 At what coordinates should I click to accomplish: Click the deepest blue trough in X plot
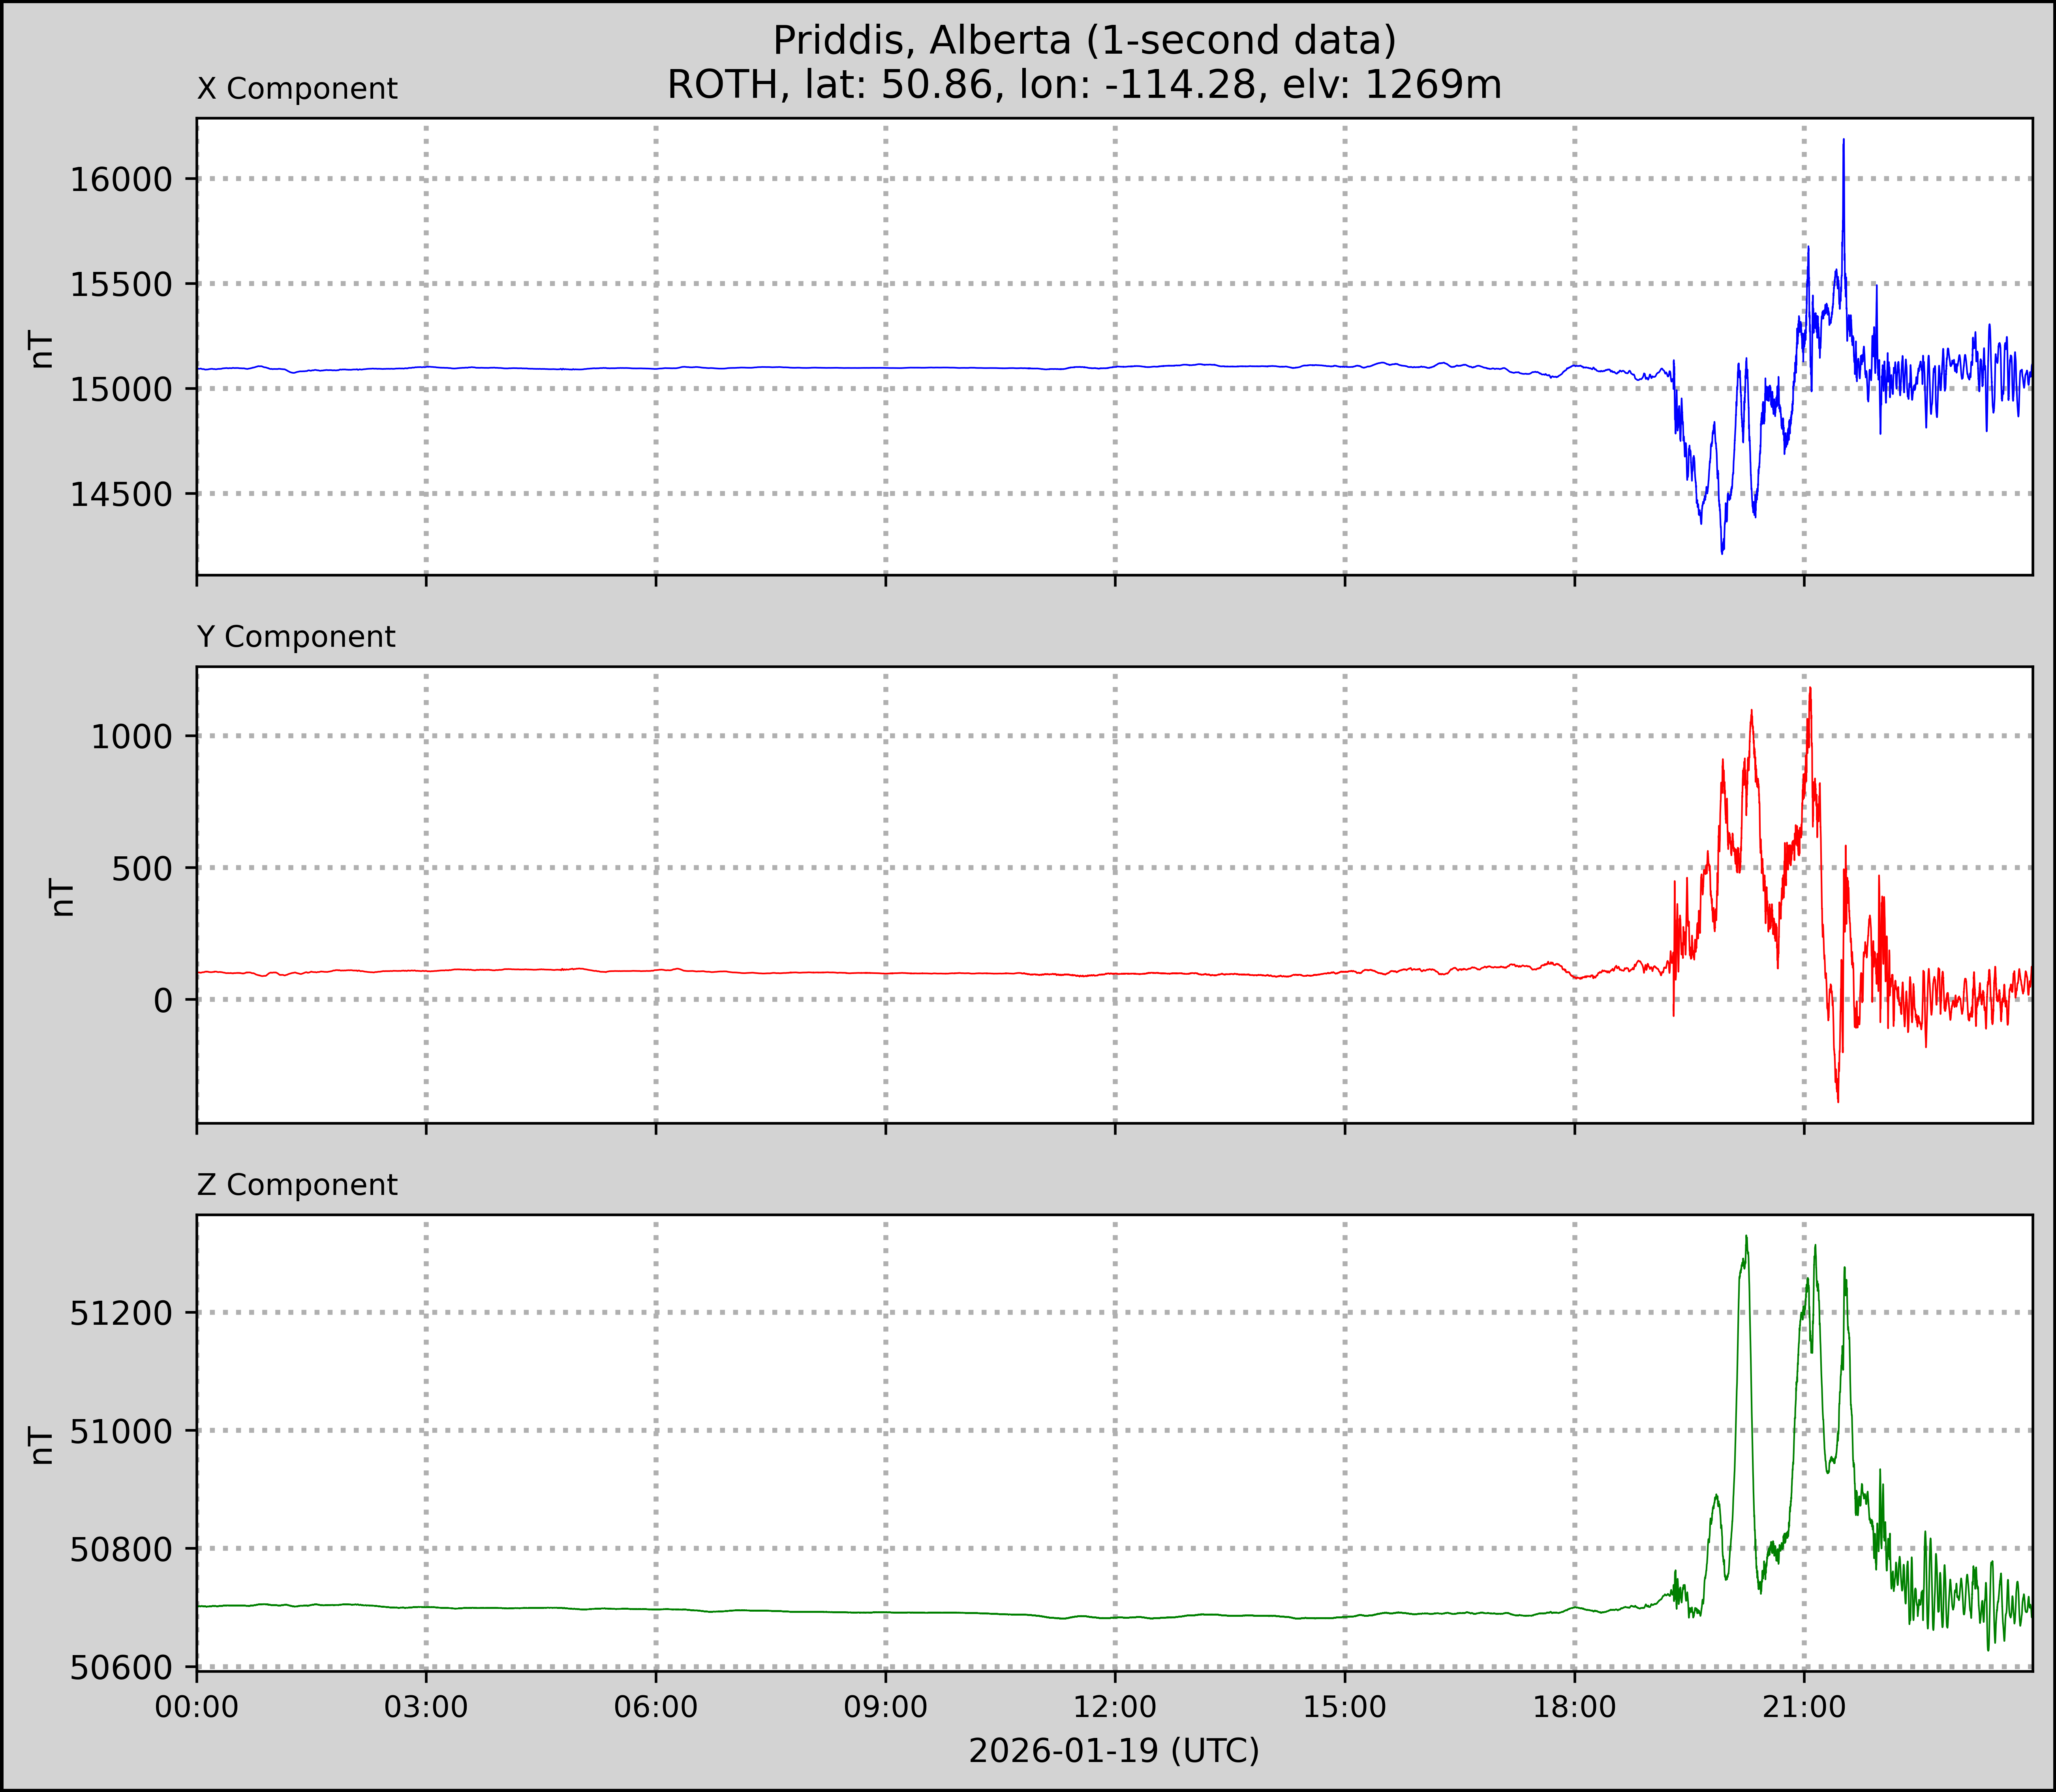1722,551
